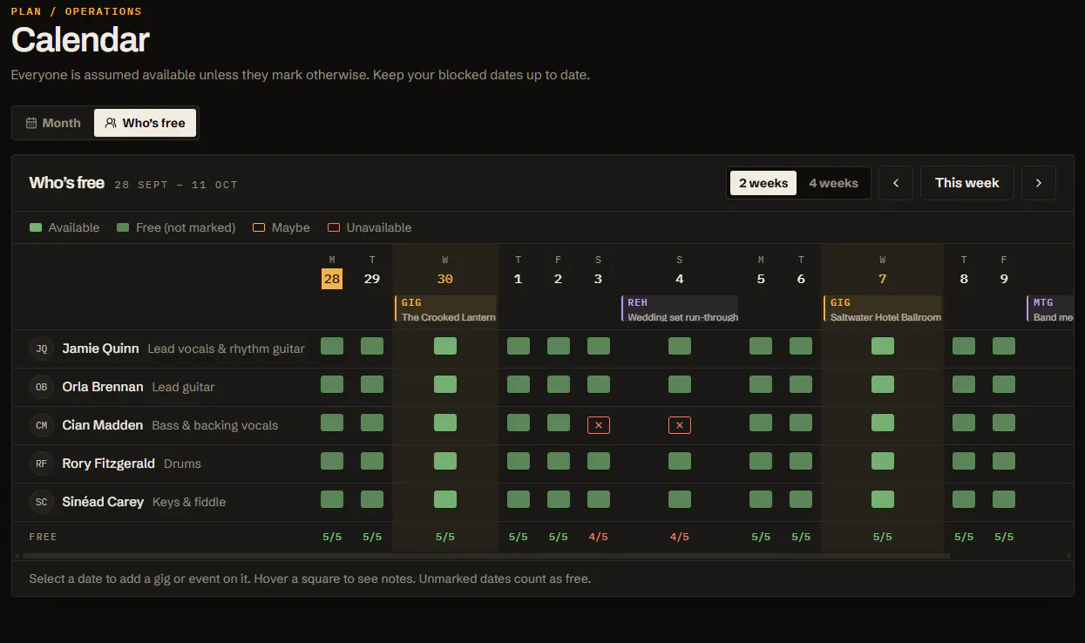Click the RF avatar for Rory Fitzgerald
The width and height of the screenshot is (1085, 643).
pos(41,464)
